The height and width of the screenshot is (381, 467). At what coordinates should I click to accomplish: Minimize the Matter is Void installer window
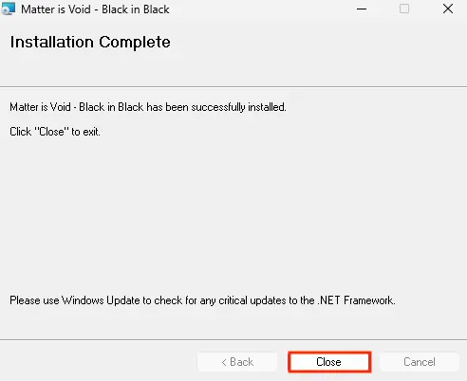click(362, 9)
